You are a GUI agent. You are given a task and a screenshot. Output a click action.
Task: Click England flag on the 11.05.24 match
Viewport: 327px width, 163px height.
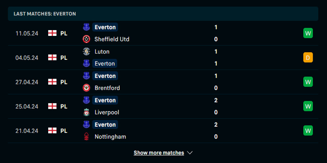[x=52, y=33]
